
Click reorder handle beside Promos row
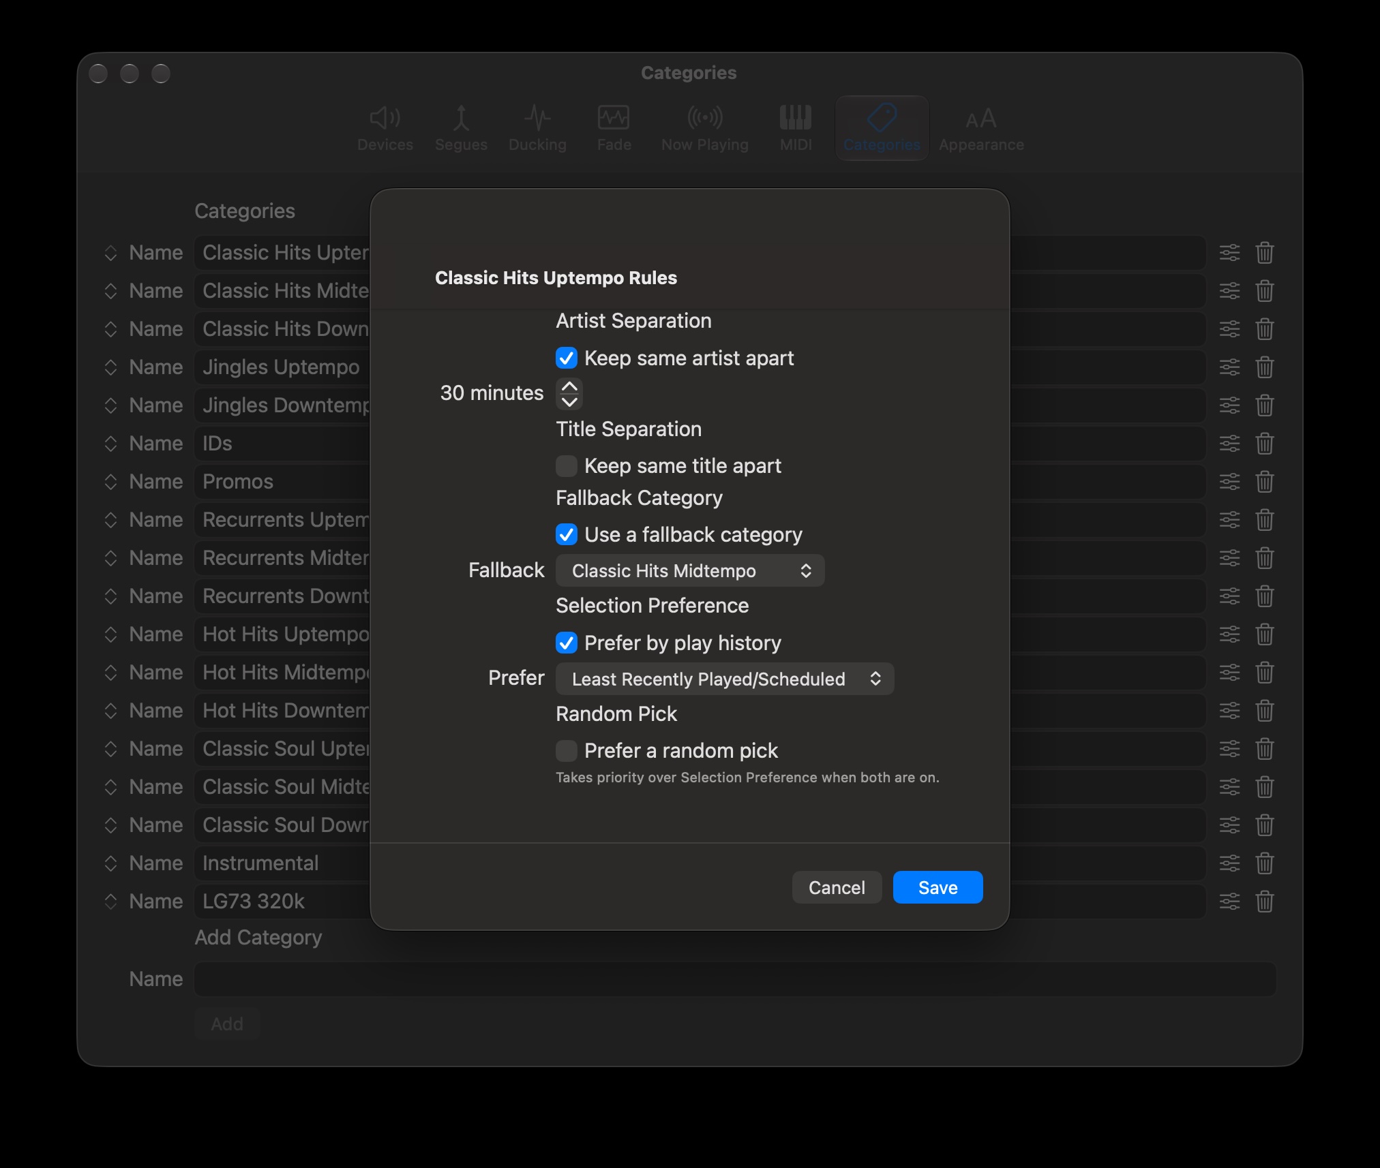click(x=110, y=482)
